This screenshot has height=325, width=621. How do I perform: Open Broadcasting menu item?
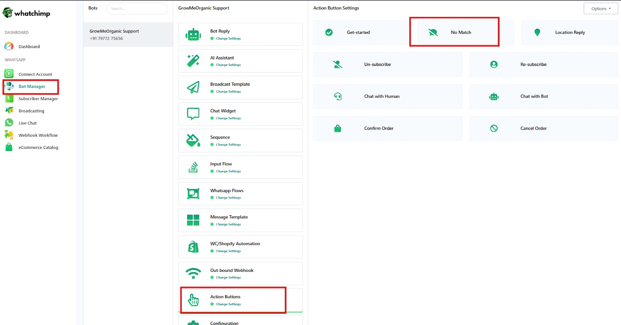click(x=31, y=111)
